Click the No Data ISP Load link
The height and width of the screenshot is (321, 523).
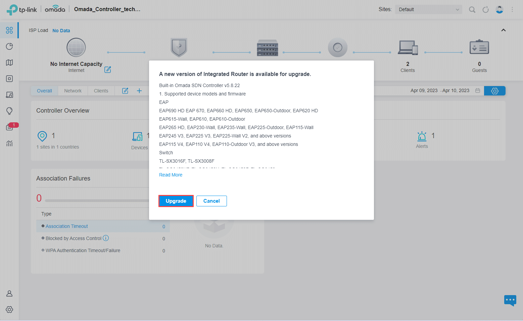click(x=61, y=31)
